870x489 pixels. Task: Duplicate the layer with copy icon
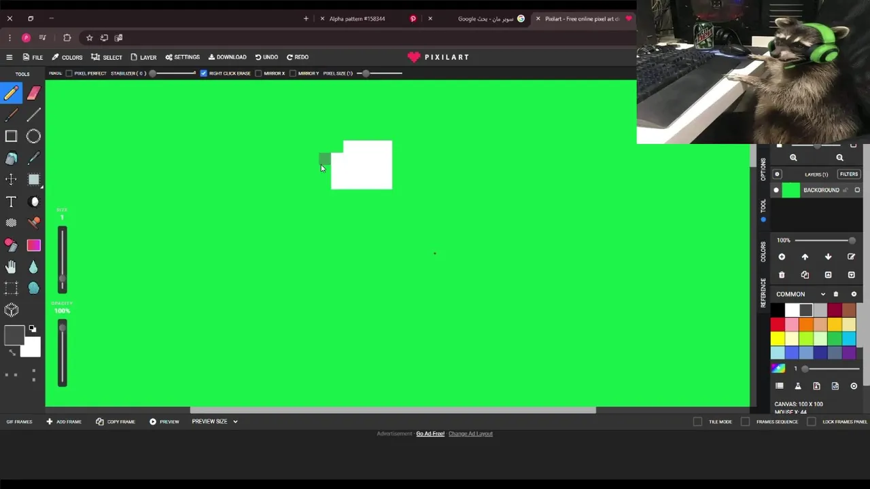(805, 275)
